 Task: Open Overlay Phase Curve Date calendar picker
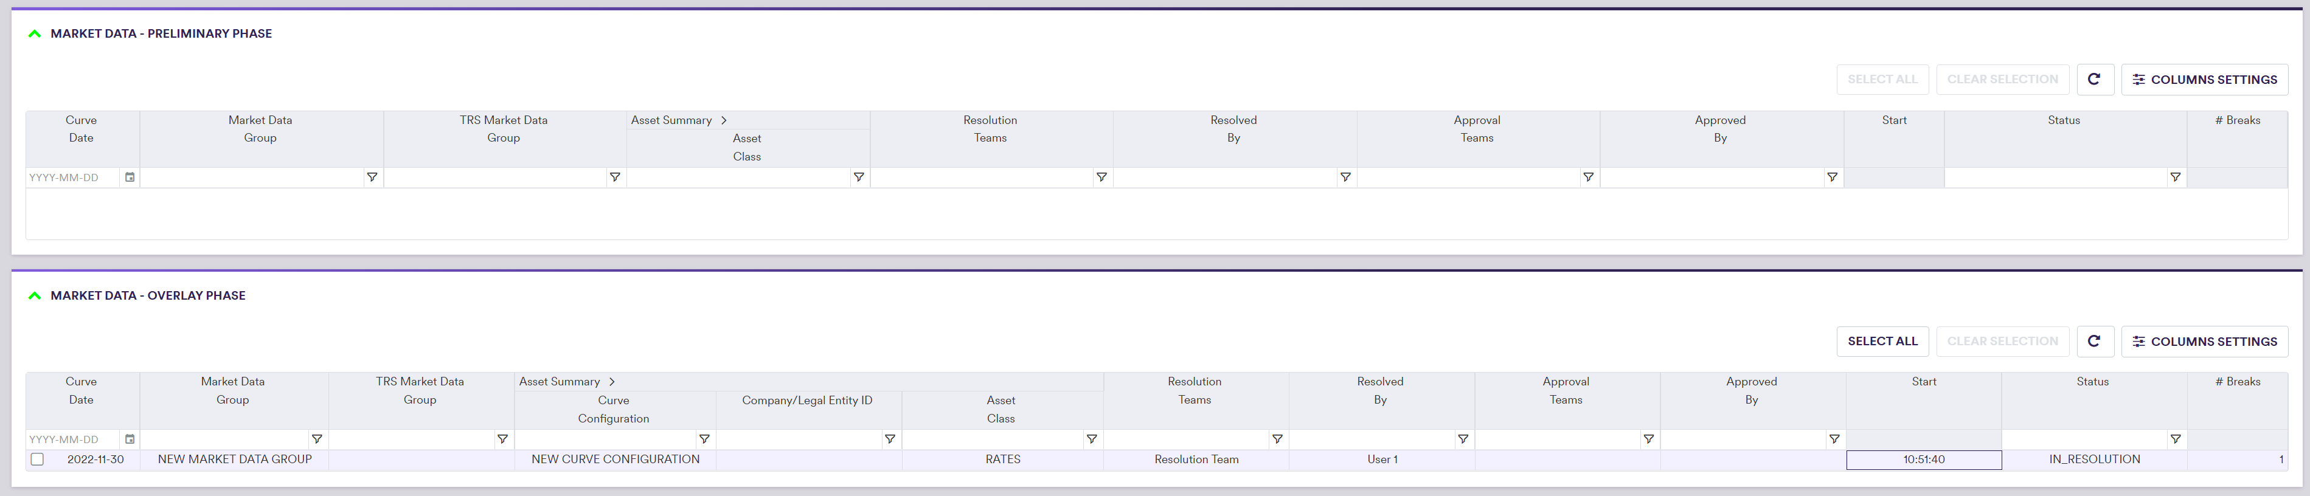130,439
